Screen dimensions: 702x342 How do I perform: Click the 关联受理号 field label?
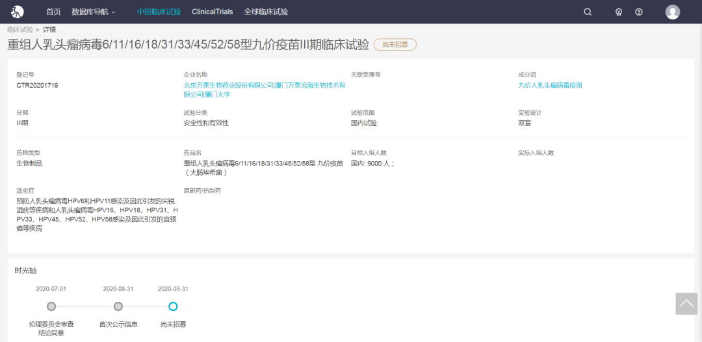point(366,75)
